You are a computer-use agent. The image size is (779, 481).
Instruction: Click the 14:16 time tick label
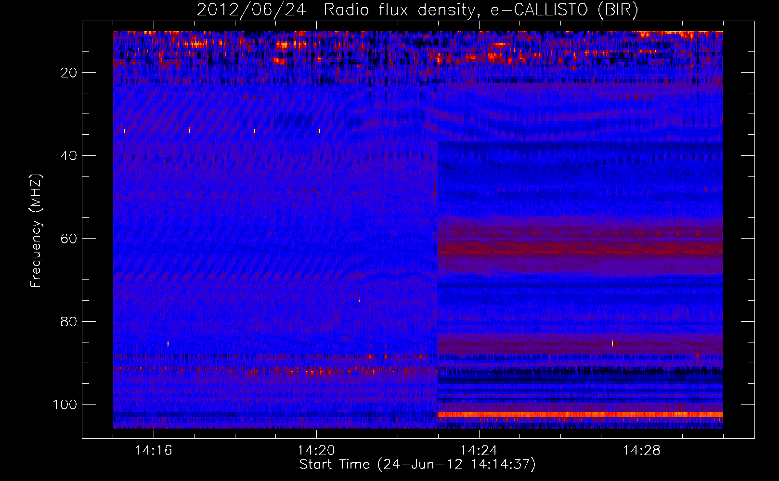tap(154, 451)
